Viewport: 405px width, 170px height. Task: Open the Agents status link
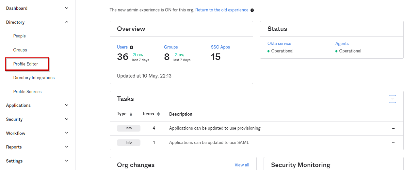pos(342,44)
